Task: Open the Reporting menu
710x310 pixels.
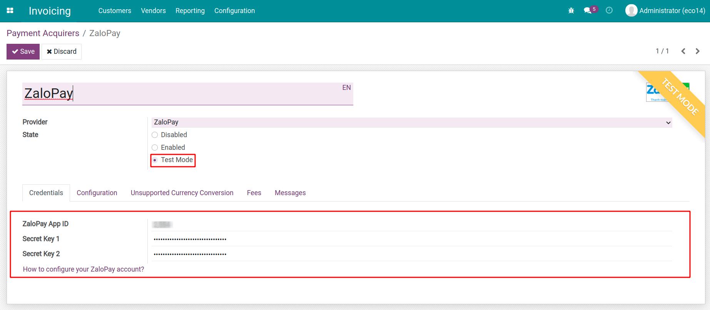Action: (x=190, y=11)
